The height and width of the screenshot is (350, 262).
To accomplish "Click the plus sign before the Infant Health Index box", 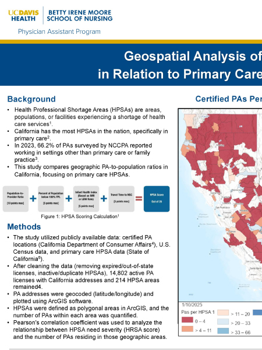I will (69, 198).
